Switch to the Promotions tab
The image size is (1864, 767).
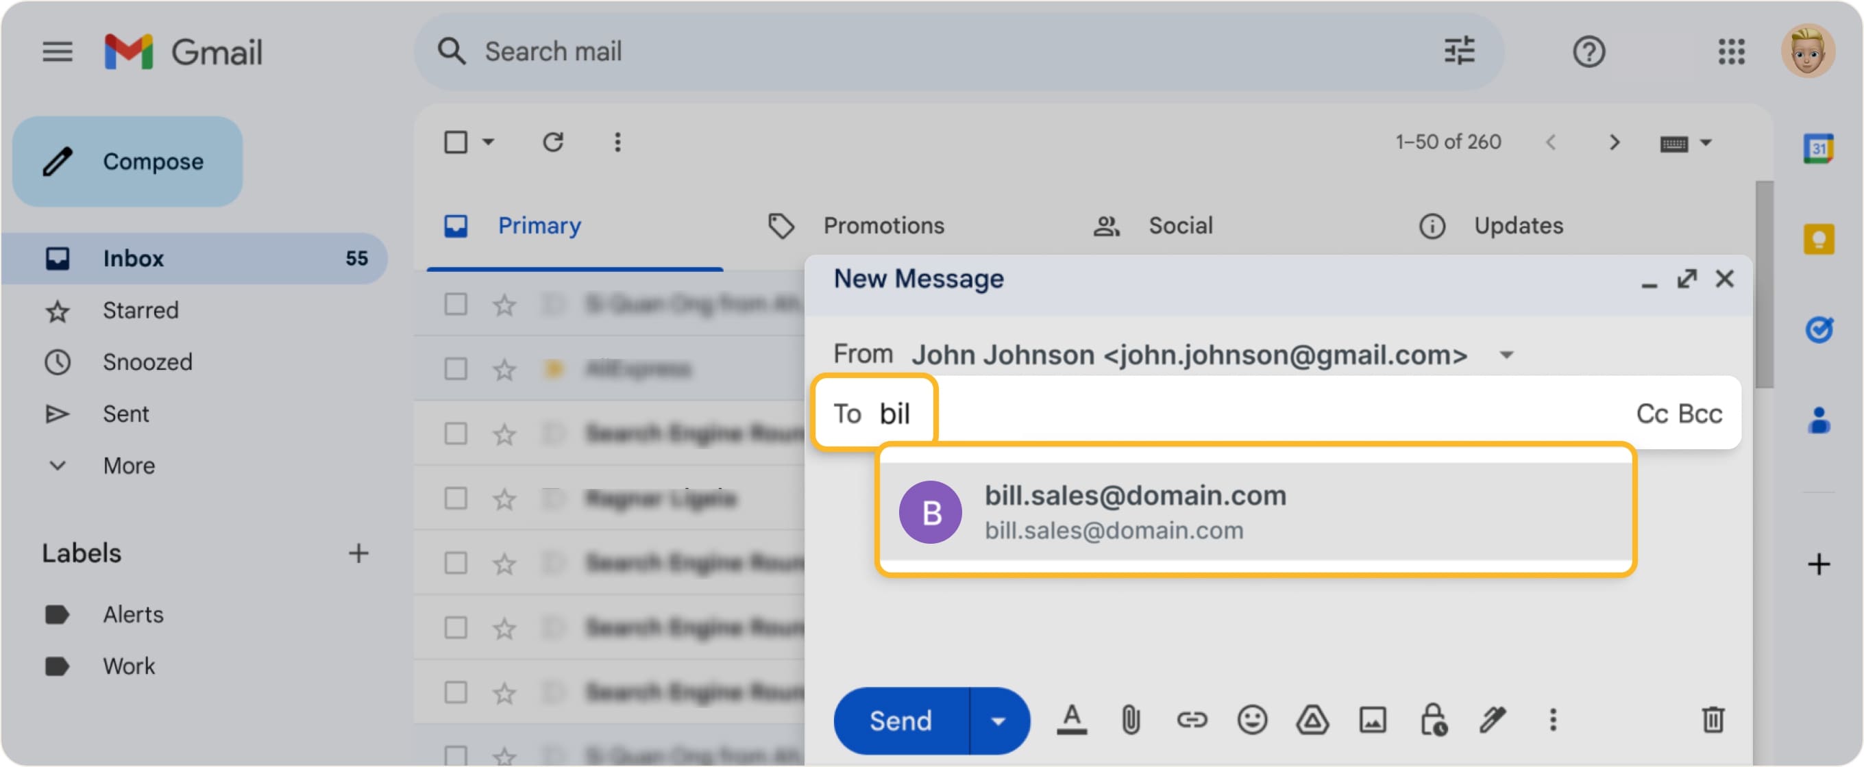(x=883, y=225)
